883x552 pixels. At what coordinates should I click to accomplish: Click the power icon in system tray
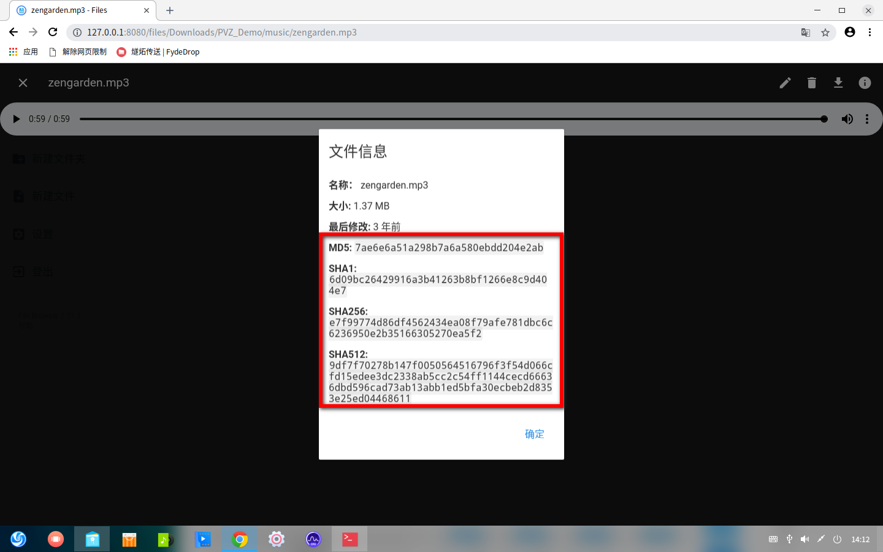837,539
